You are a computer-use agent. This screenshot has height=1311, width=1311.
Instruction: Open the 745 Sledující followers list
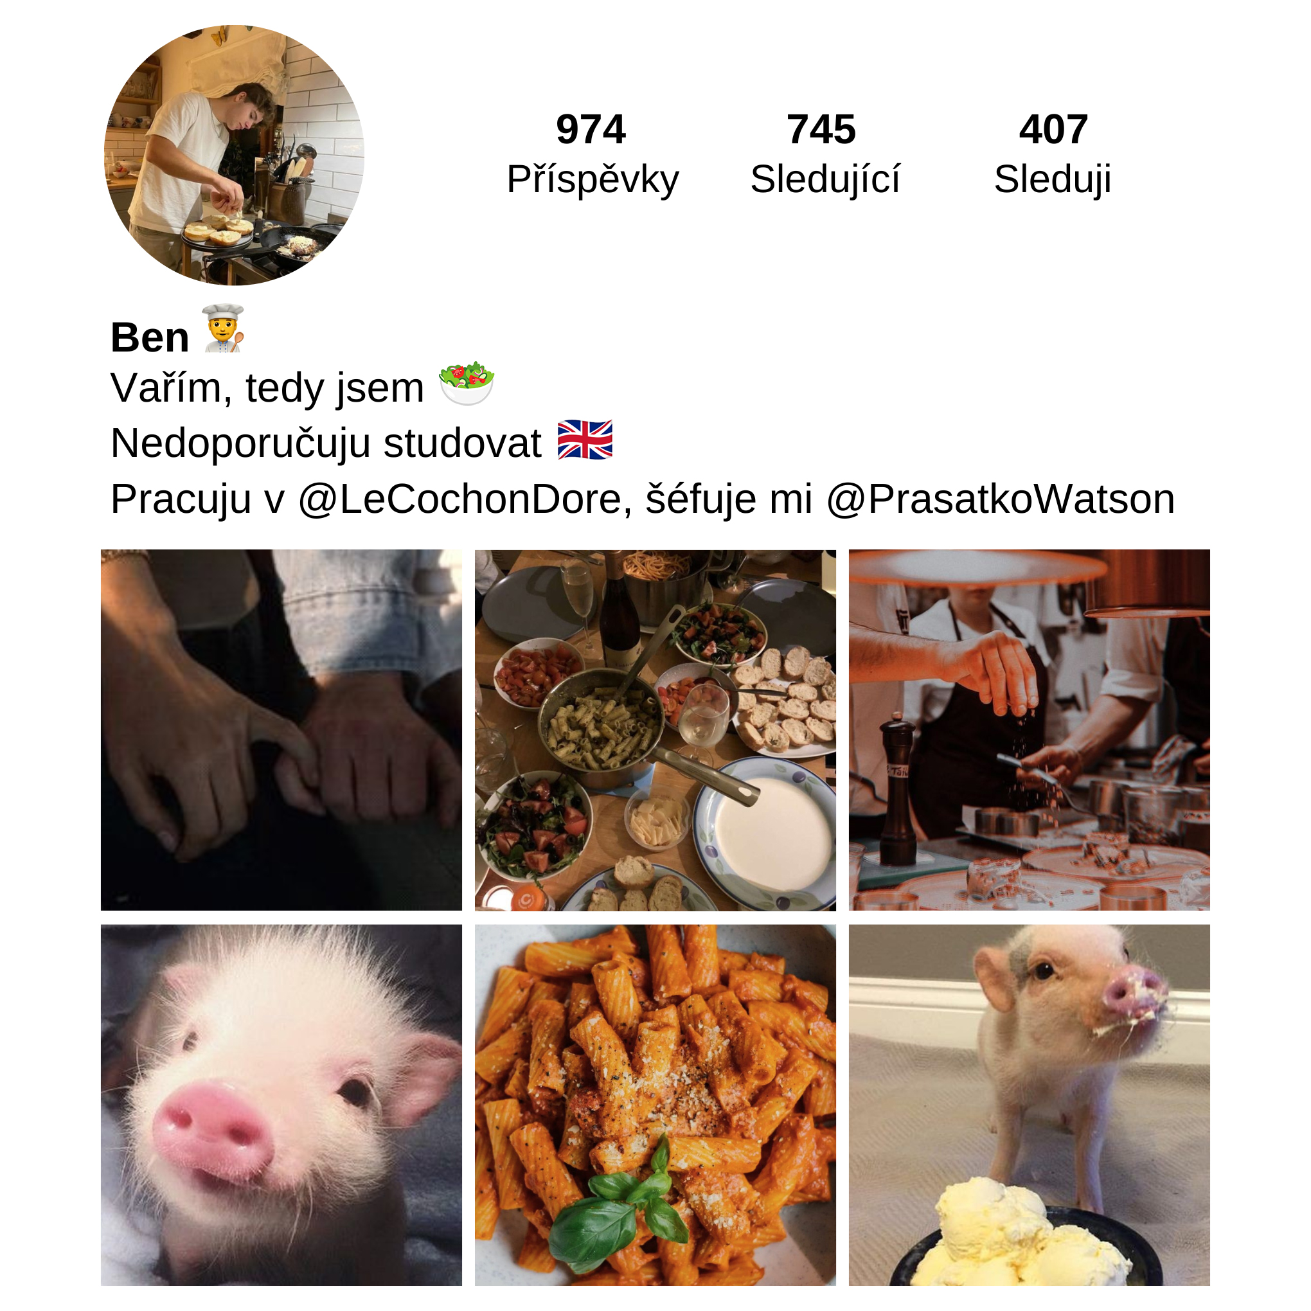click(x=825, y=154)
